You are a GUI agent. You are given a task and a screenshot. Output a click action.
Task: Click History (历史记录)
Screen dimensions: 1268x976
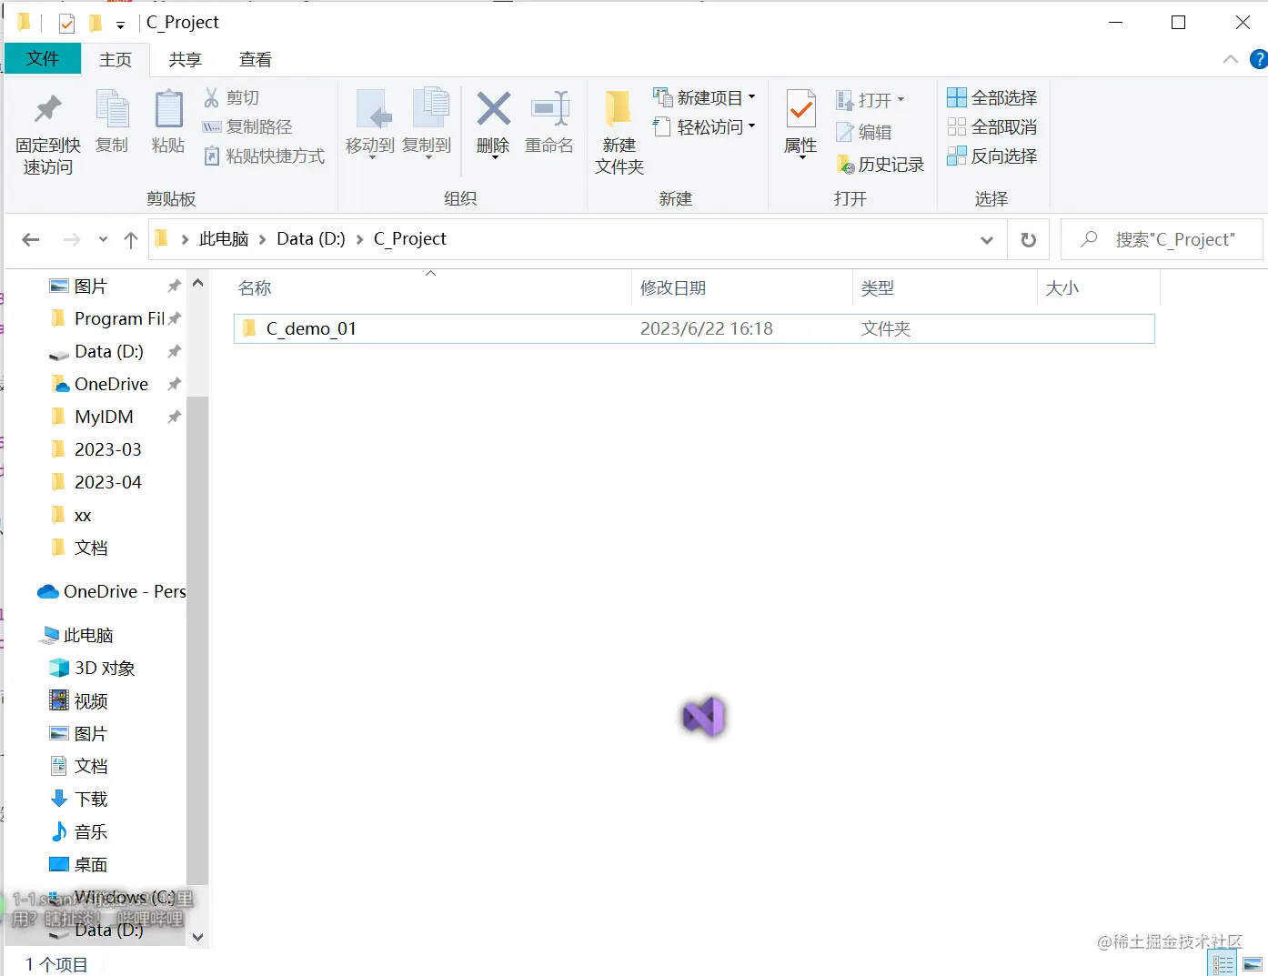click(x=880, y=164)
